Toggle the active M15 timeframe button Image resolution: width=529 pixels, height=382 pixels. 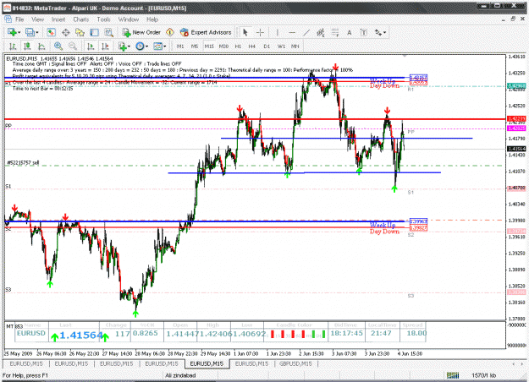(209, 46)
